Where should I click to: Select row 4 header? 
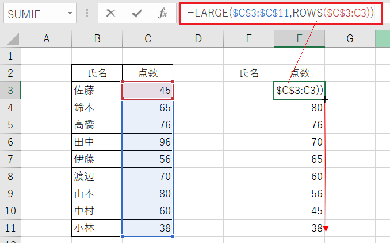[x=10, y=108]
